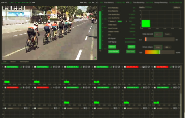Toggle the checkbox for slot 7
This screenshot has width=185, height=118.
(x=5, y=87)
